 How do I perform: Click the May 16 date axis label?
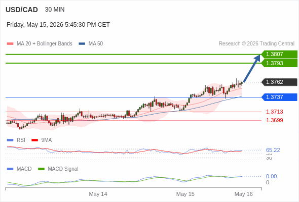tap(244, 194)
